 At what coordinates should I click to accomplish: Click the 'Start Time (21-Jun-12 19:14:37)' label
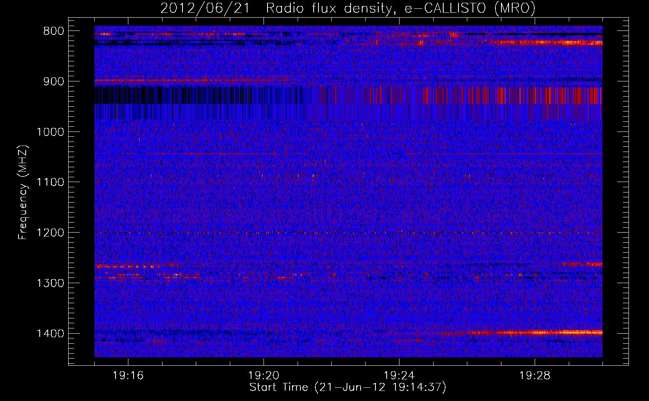tap(348, 387)
